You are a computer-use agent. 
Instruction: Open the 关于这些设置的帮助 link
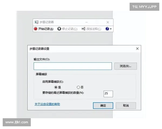47,104
